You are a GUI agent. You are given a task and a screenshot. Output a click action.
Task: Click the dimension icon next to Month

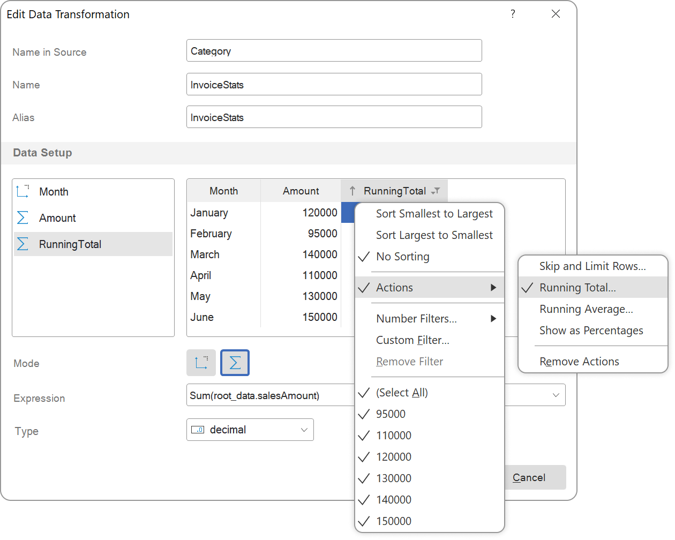[x=22, y=191]
